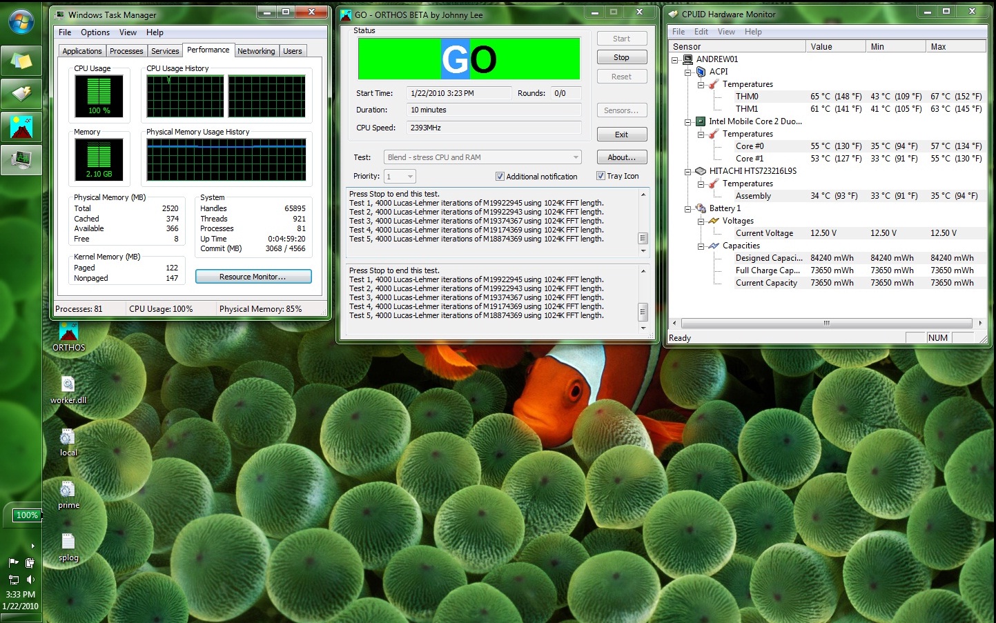Open the ORTHOS desktop shortcut

(68, 337)
